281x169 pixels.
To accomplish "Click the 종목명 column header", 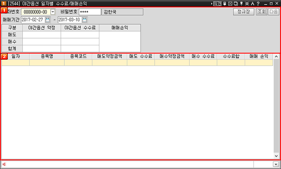I will pyautogui.click(x=47, y=57).
